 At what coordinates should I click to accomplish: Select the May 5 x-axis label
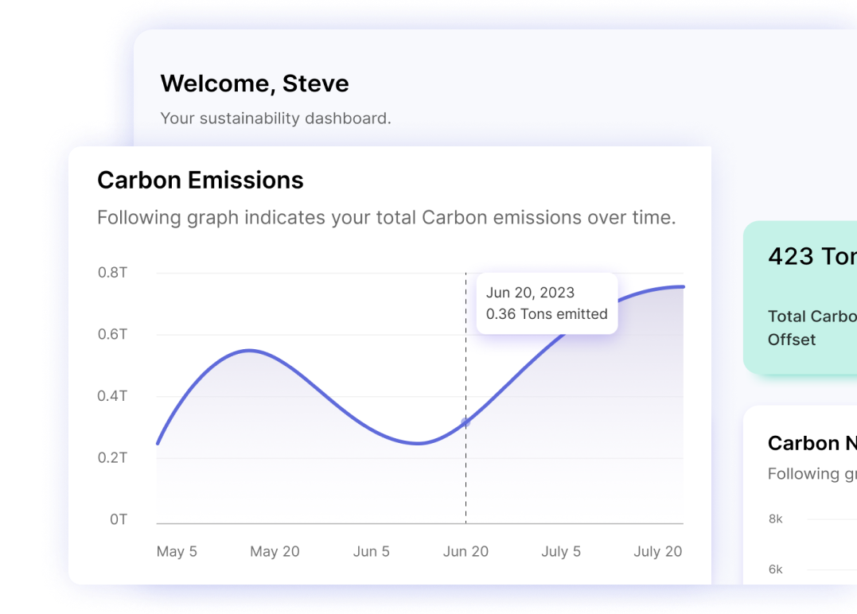click(x=177, y=551)
